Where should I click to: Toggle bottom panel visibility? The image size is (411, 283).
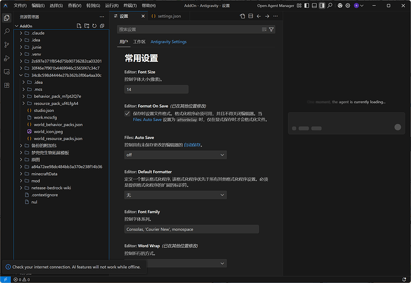tap(315, 5)
